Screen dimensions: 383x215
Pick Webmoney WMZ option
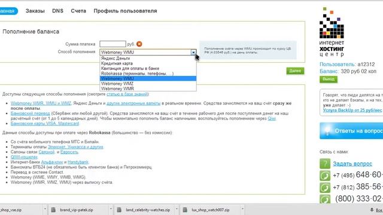(148, 84)
